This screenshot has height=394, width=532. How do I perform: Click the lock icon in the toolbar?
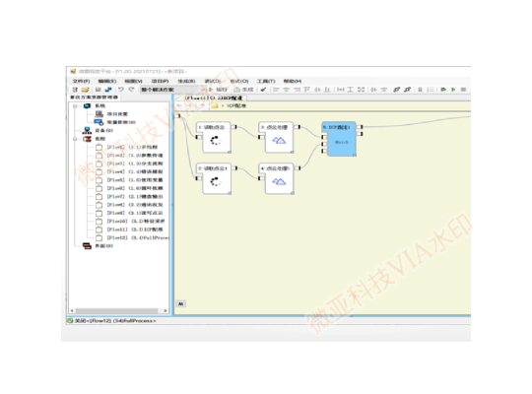point(420,90)
